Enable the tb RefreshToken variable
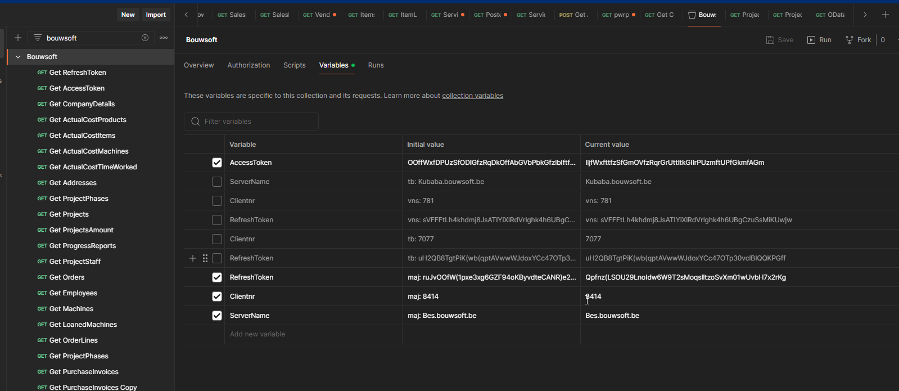Viewport: 899px width, 391px height. coord(217,258)
